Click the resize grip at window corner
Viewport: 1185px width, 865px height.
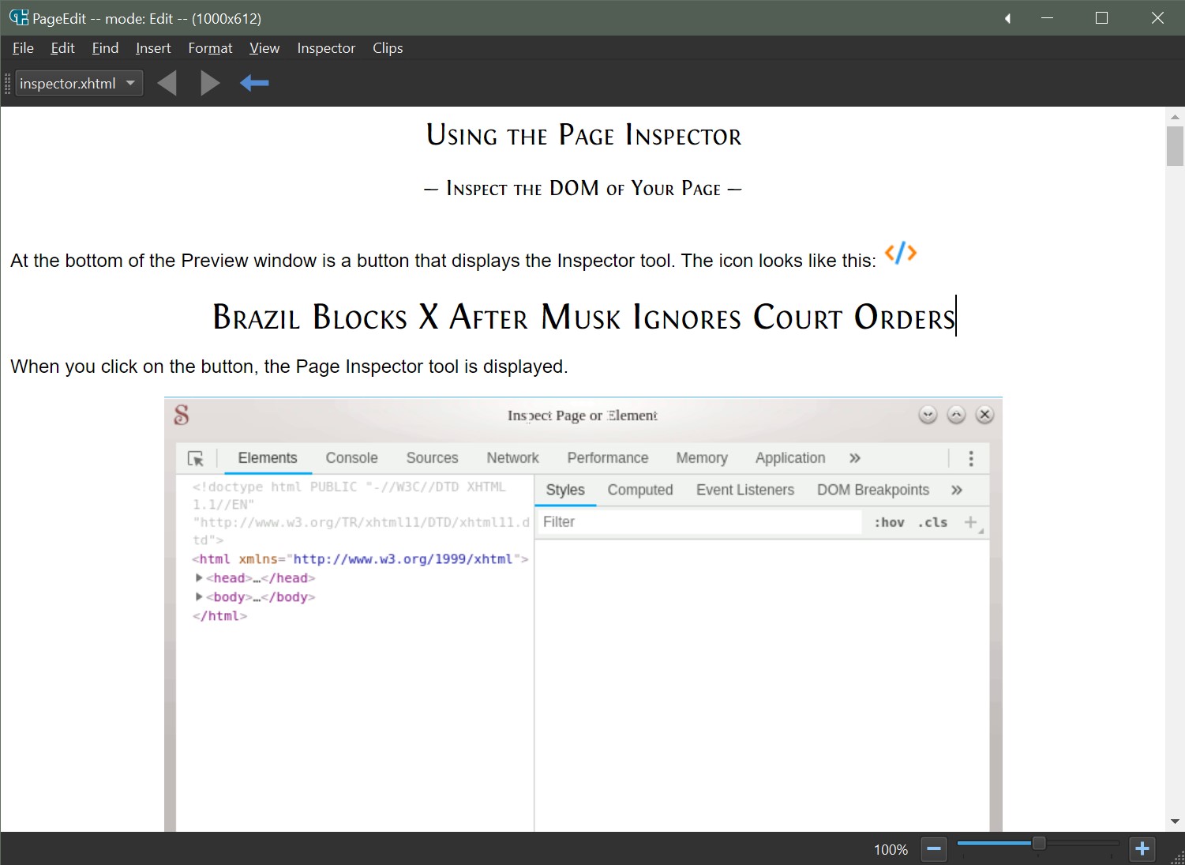pos(1176,857)
